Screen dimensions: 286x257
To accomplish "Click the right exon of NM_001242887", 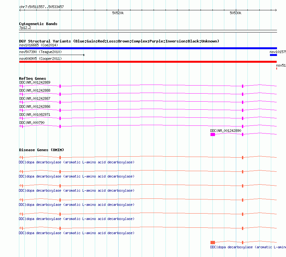I will [x=243, y=102].
